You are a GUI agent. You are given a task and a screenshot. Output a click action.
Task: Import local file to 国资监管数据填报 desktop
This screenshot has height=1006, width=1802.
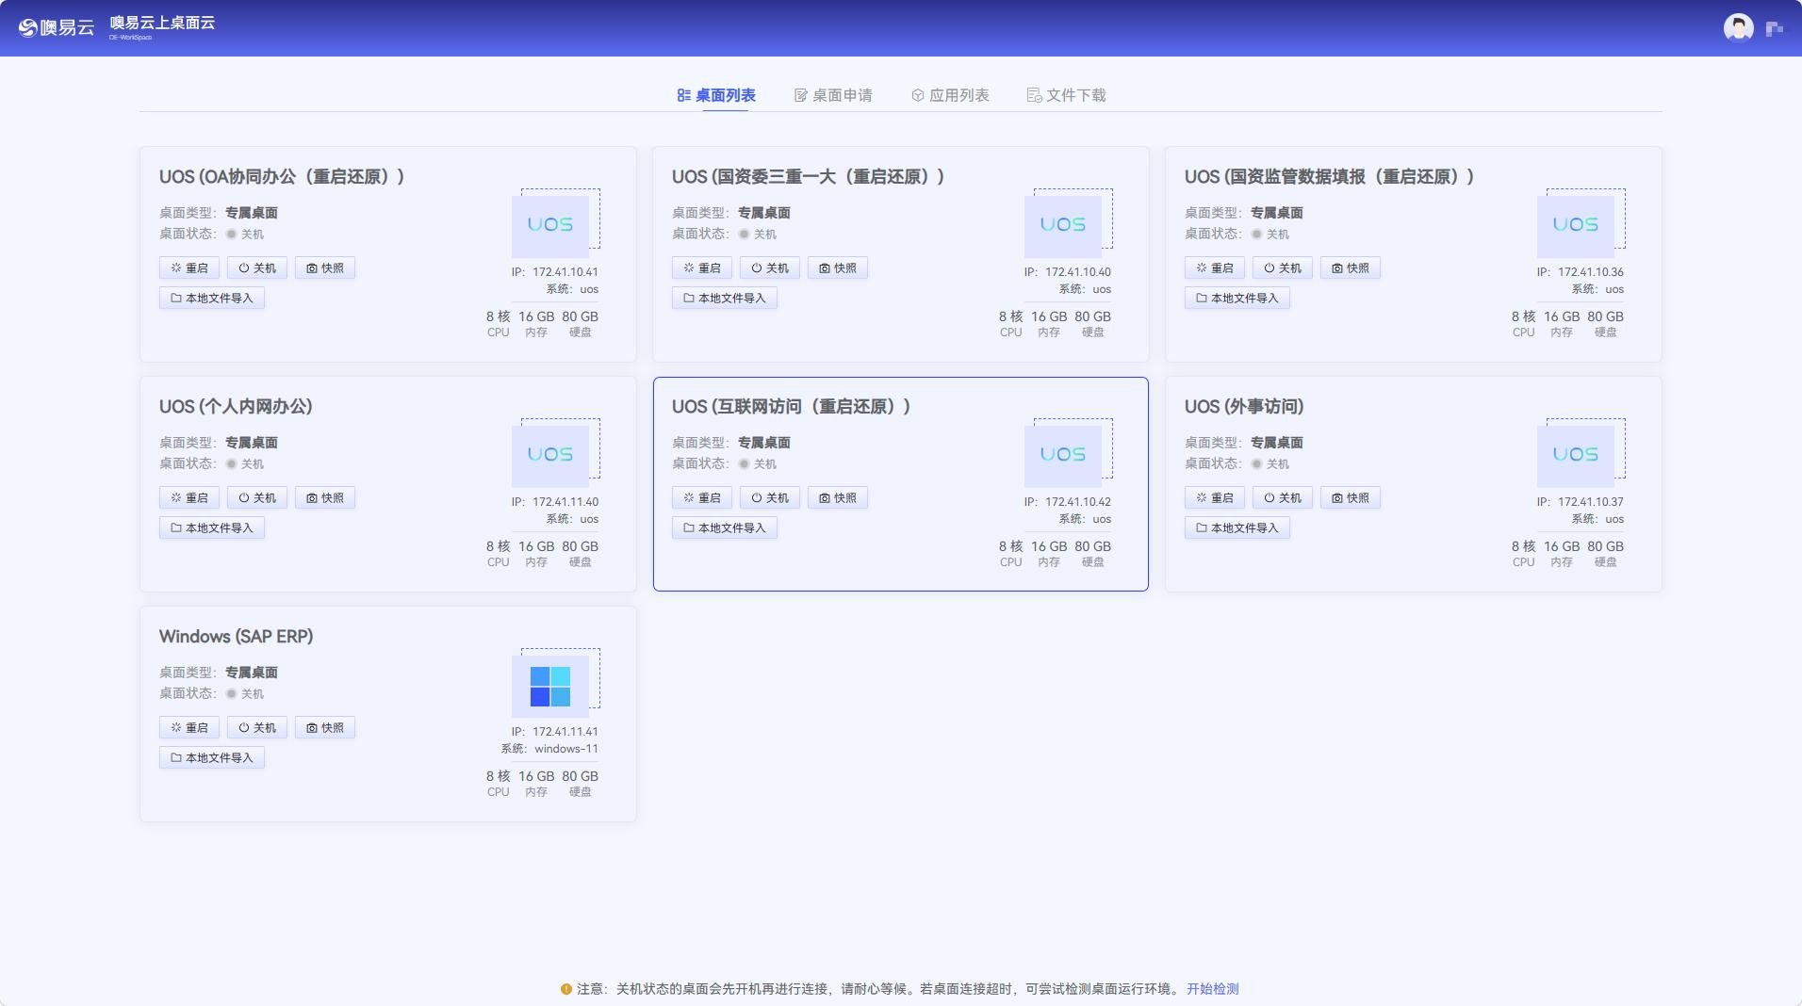tap(1237, 299)
